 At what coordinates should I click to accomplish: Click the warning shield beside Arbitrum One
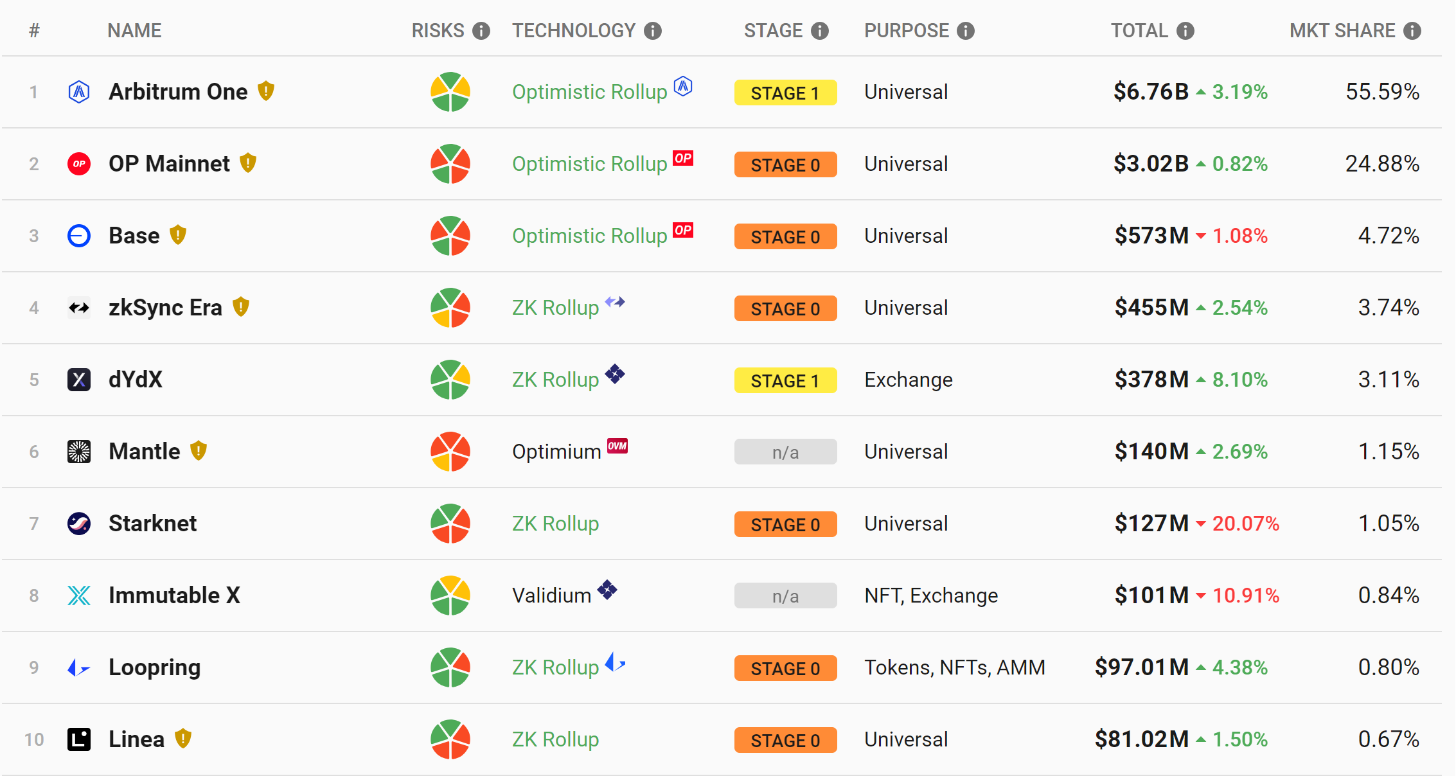266,91
